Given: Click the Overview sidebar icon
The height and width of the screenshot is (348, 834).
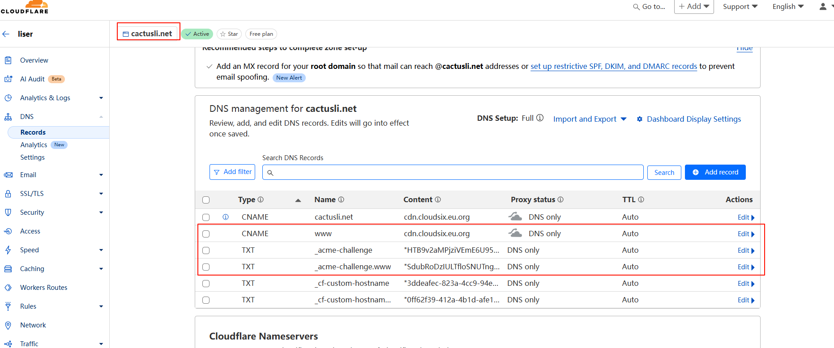Looking at the screenshot, I should (x=8, y=60).
